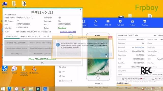Click the Files icon in 3uTools sidebar
This screenshot has width=163, height=91.
(x=60, y=76)
